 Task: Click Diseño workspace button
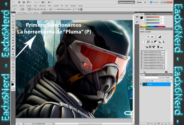(x=139, y=2)
